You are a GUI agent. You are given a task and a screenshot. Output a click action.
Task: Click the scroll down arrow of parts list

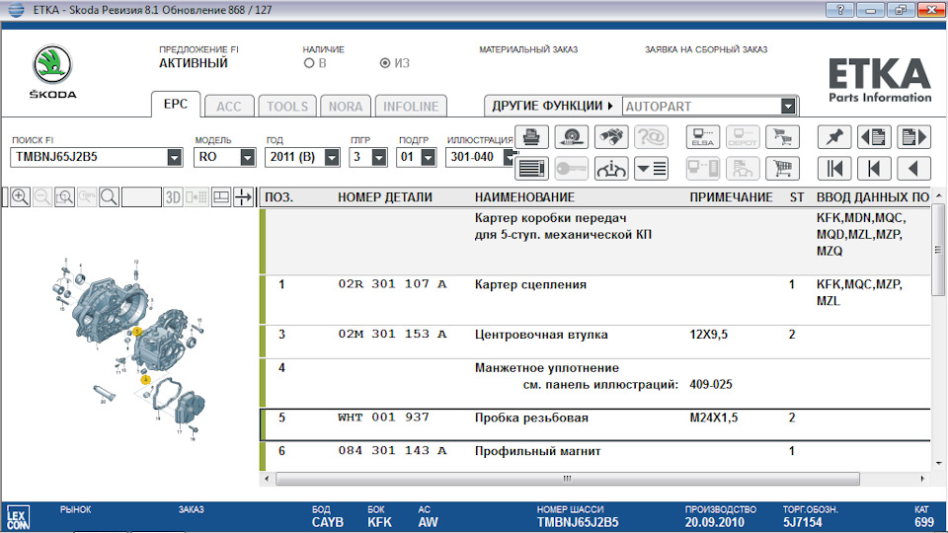coord(938,464)
